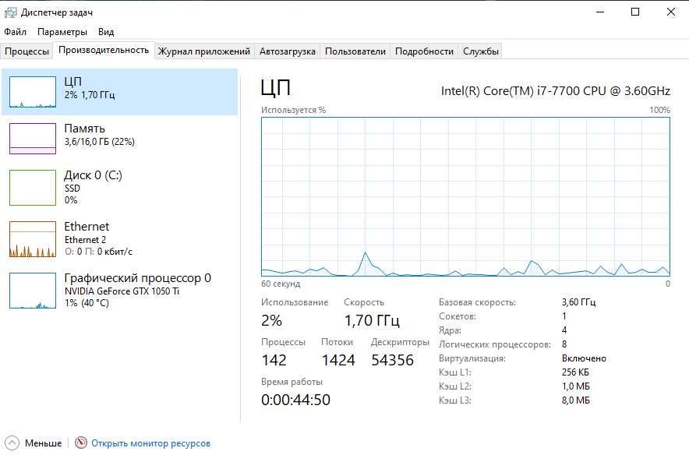Open the Журнал приложений tab
The image size is (689, 462).
tap(204, 51)
